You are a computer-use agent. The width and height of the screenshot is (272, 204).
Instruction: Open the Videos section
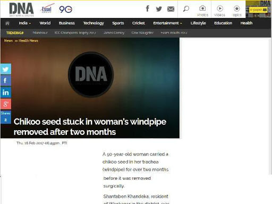point(219,11)
